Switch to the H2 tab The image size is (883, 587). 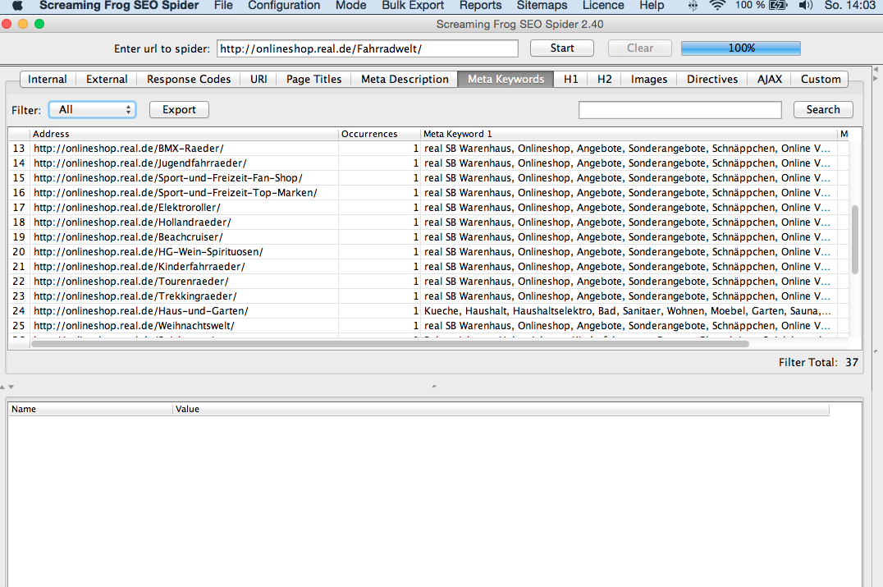[x=604, y=80]
